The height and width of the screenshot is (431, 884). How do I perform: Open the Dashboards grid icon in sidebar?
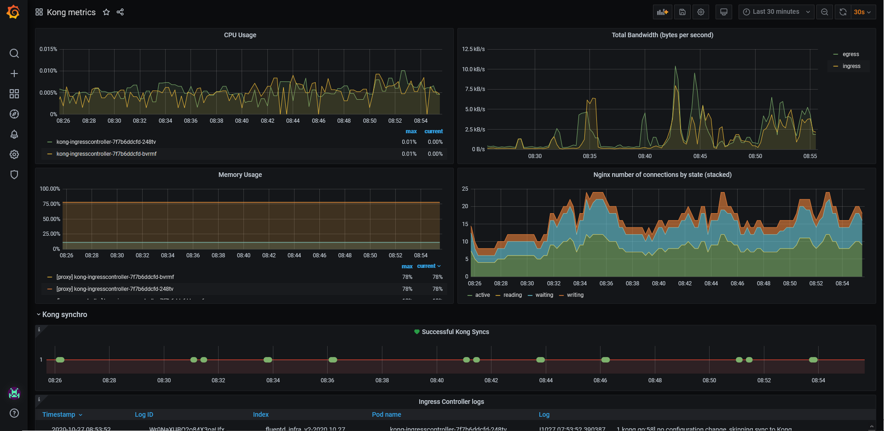pyautogui.click(x=14, y=94)
